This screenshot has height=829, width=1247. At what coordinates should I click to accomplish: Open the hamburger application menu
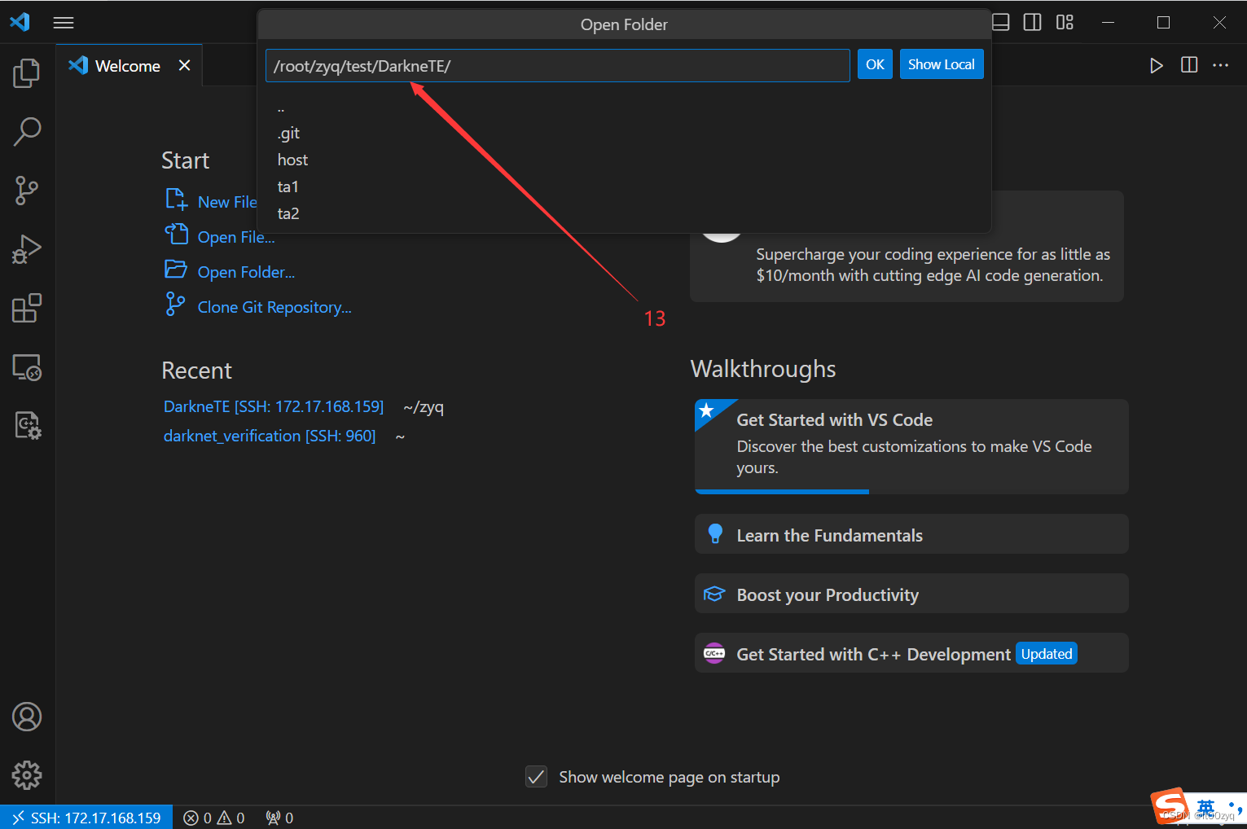[64, 23]
